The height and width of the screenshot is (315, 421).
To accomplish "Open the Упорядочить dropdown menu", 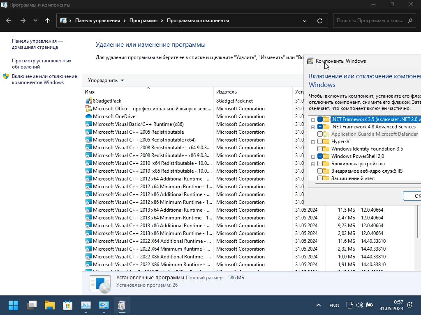I will [106, 80].
